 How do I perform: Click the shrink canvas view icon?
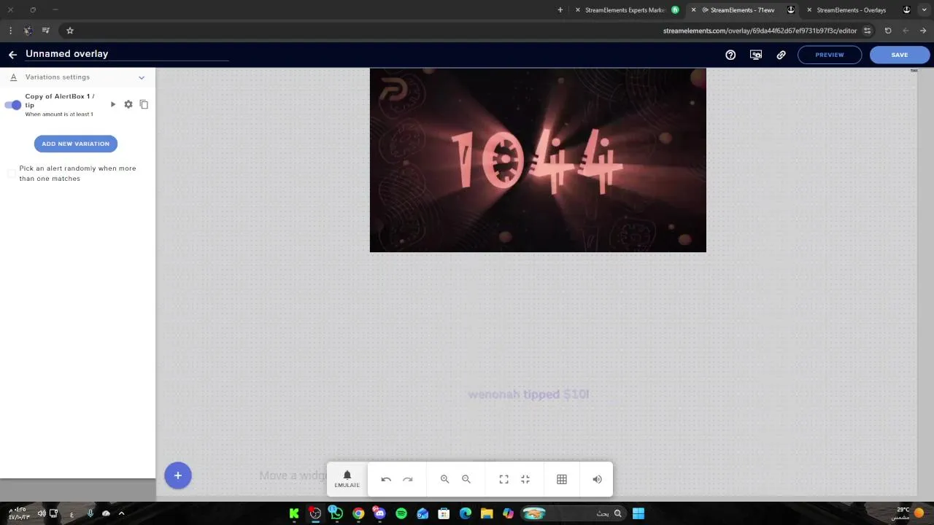(525, 479)
